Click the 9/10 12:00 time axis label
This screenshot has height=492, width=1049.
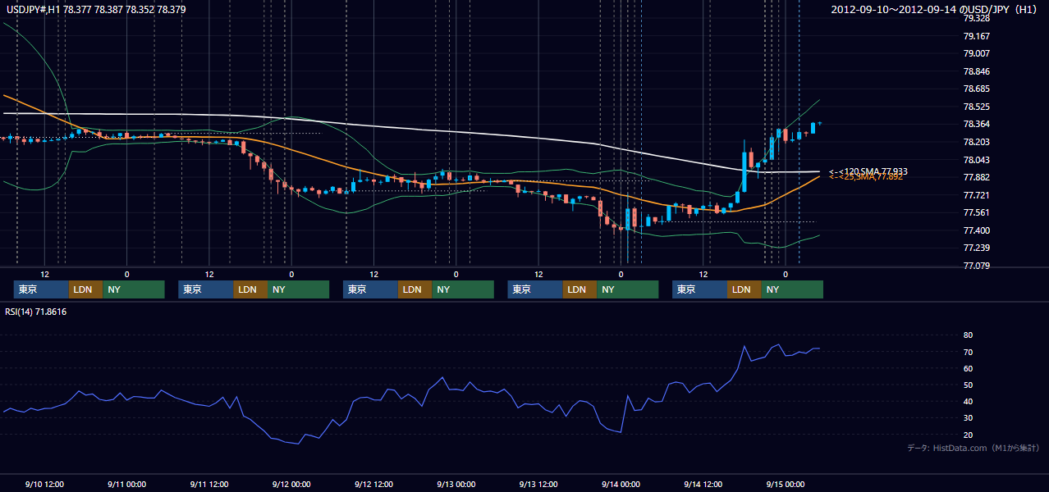44,484
